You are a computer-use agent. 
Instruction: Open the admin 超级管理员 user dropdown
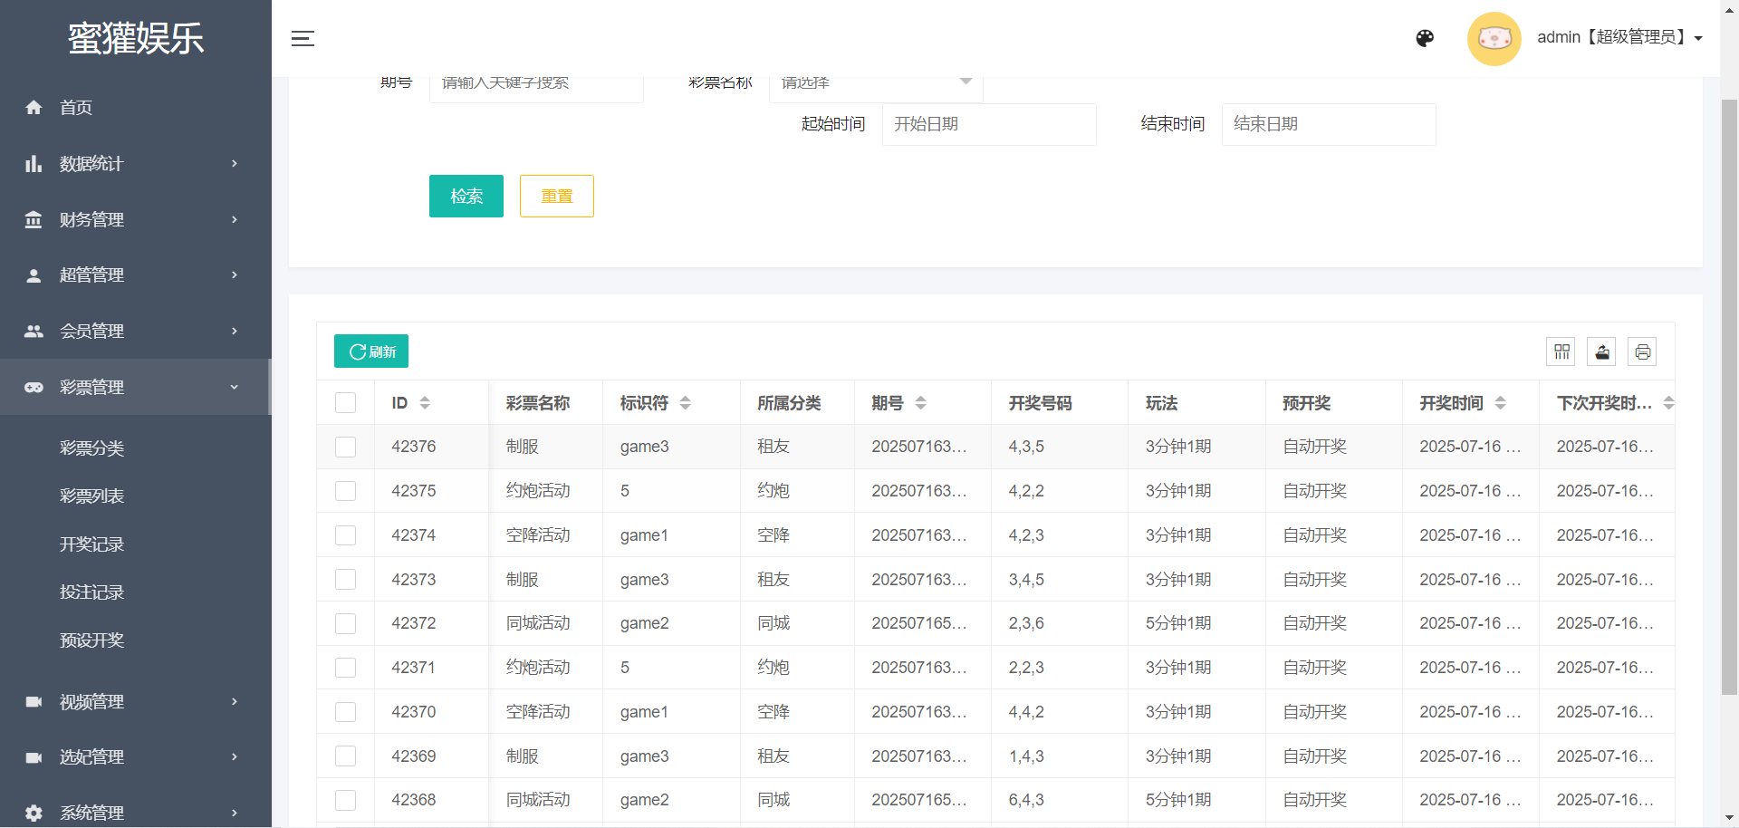click(x=1619, y=38)
